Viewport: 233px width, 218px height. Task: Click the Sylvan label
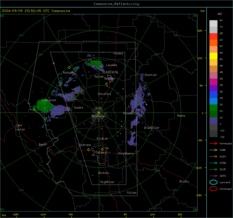pos(99,76)
